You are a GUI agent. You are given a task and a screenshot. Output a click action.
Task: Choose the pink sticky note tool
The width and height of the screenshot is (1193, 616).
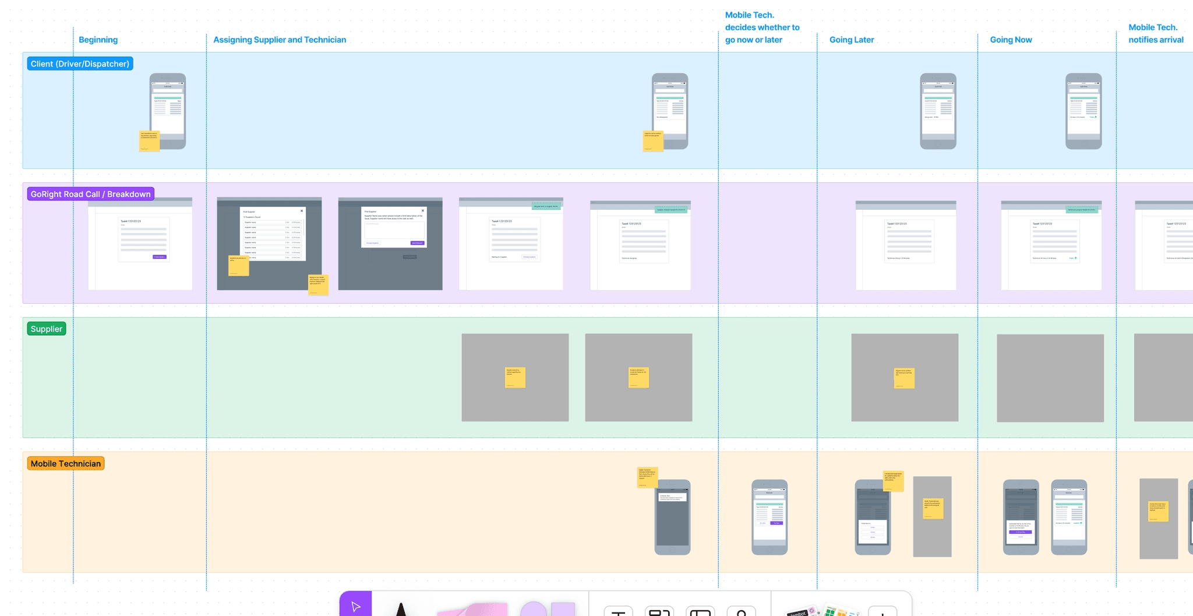click(473, 610)
